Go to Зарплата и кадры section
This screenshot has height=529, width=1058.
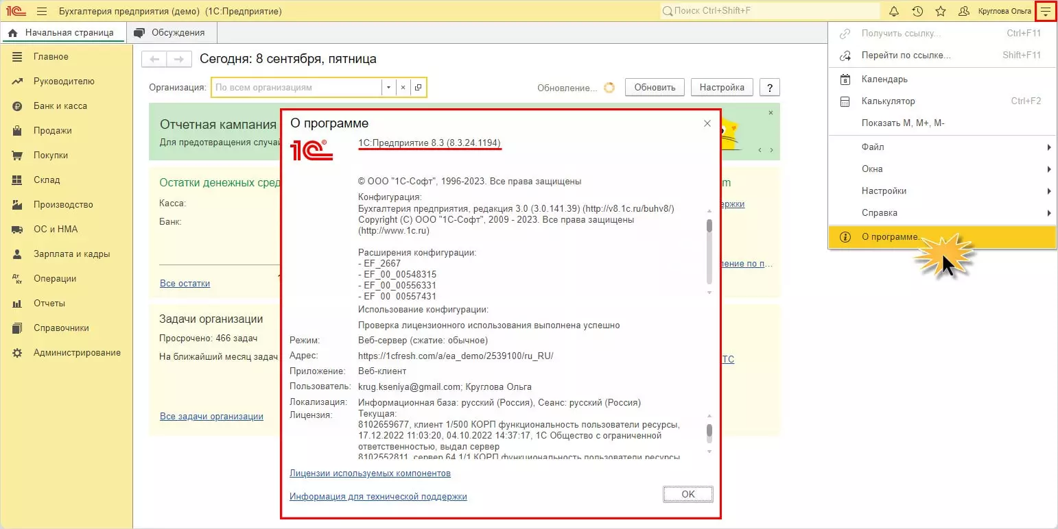67,254
